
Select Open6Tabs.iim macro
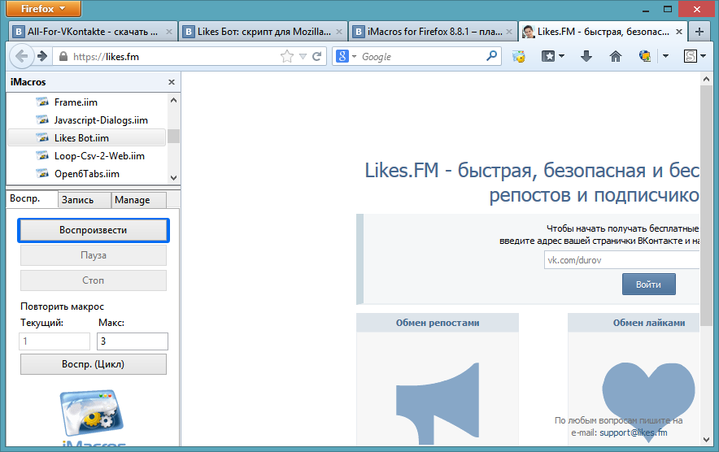(87, 174)
